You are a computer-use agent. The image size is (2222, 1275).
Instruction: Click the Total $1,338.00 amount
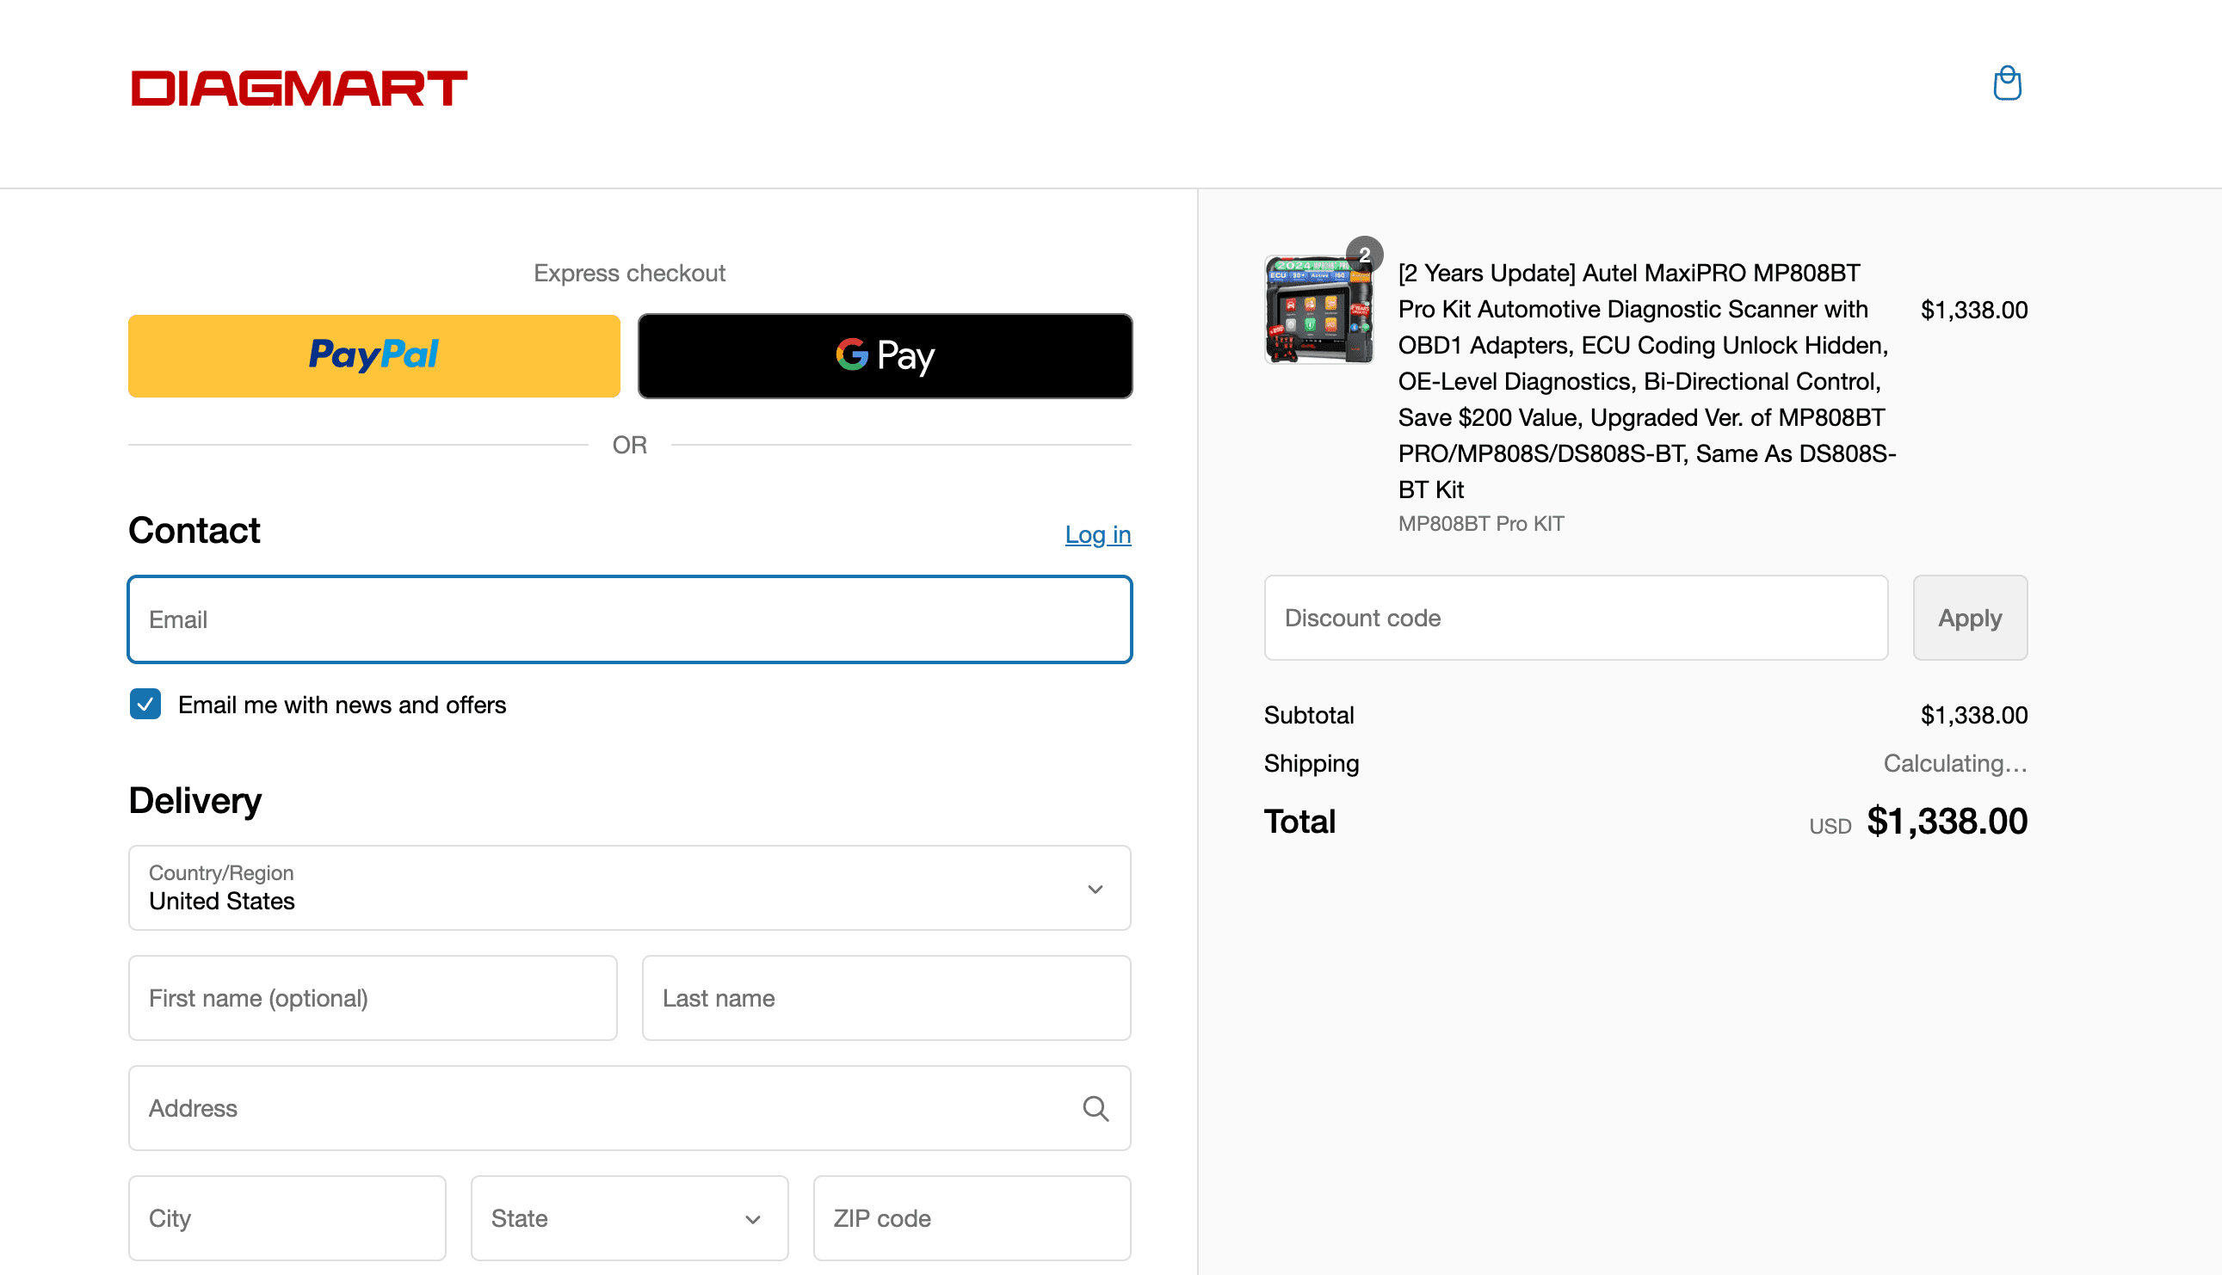pos(1947,822)
